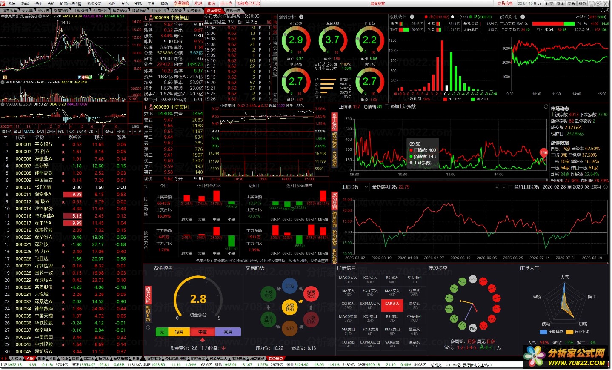
Task: Click the NA circle in 波段多空 dial
Action: point(472,328)
